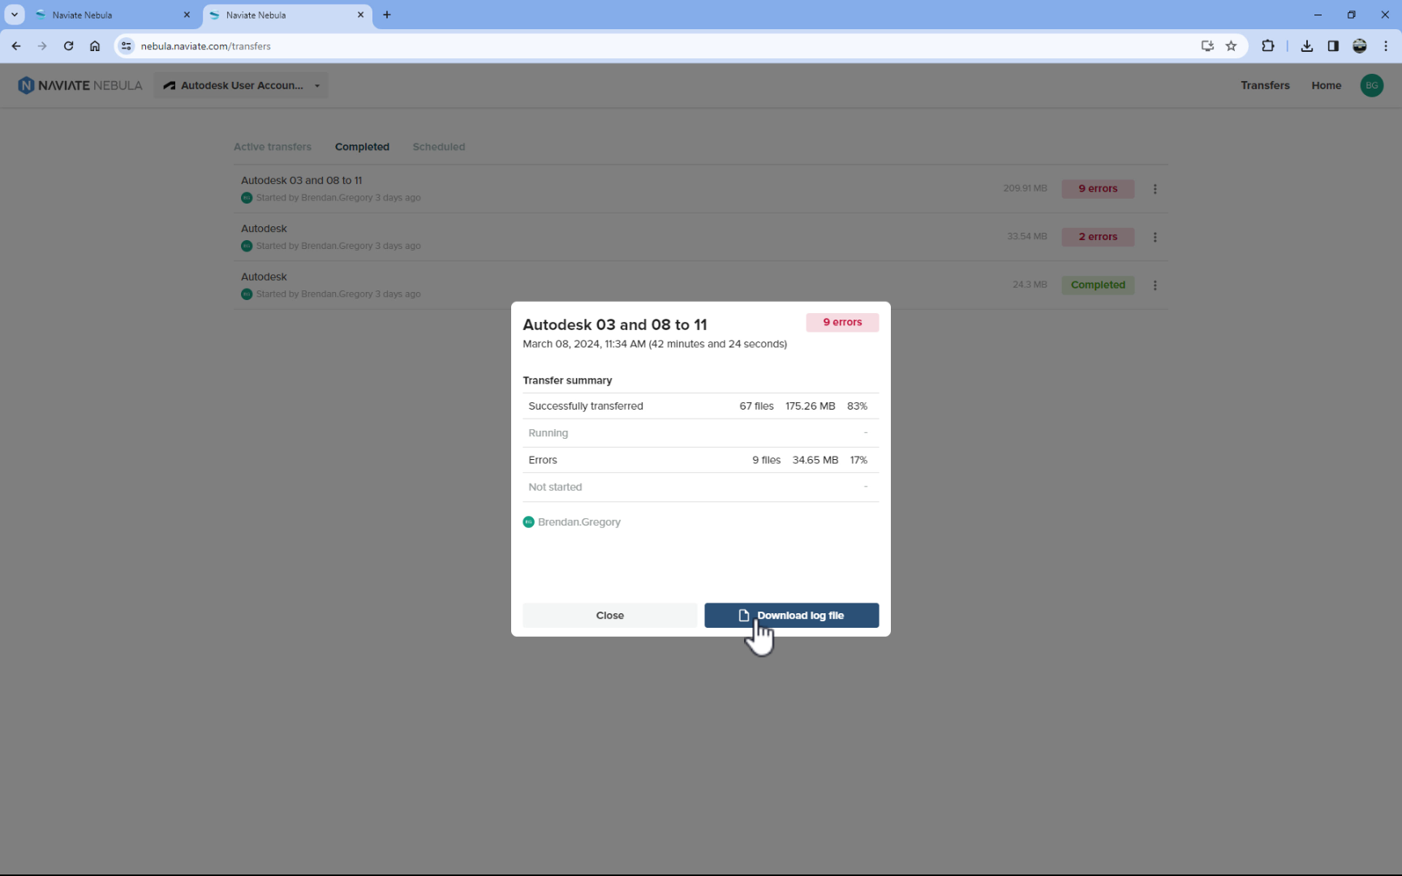1402x876 pixels.
Task: Click the March 08, 2024 timestamp
Action: (655, 344)
